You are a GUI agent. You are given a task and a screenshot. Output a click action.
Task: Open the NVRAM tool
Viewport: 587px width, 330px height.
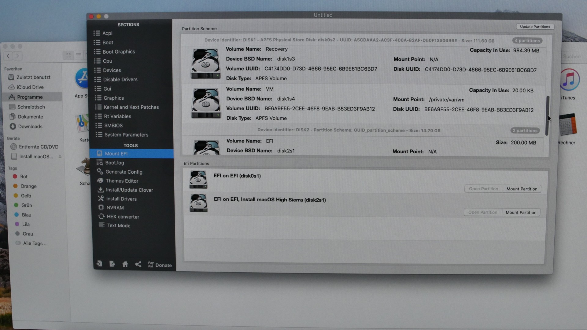pyautogui.click(x=115, y=208)
